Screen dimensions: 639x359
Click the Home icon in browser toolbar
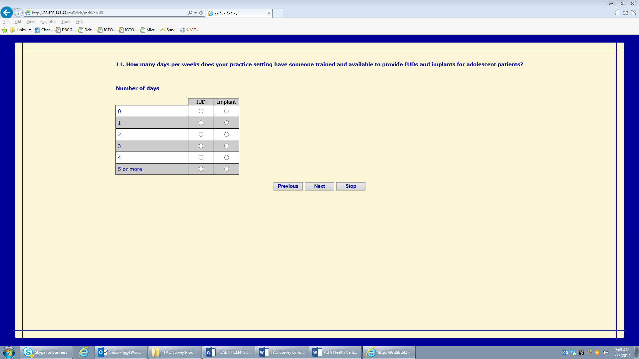coord(617,13)
